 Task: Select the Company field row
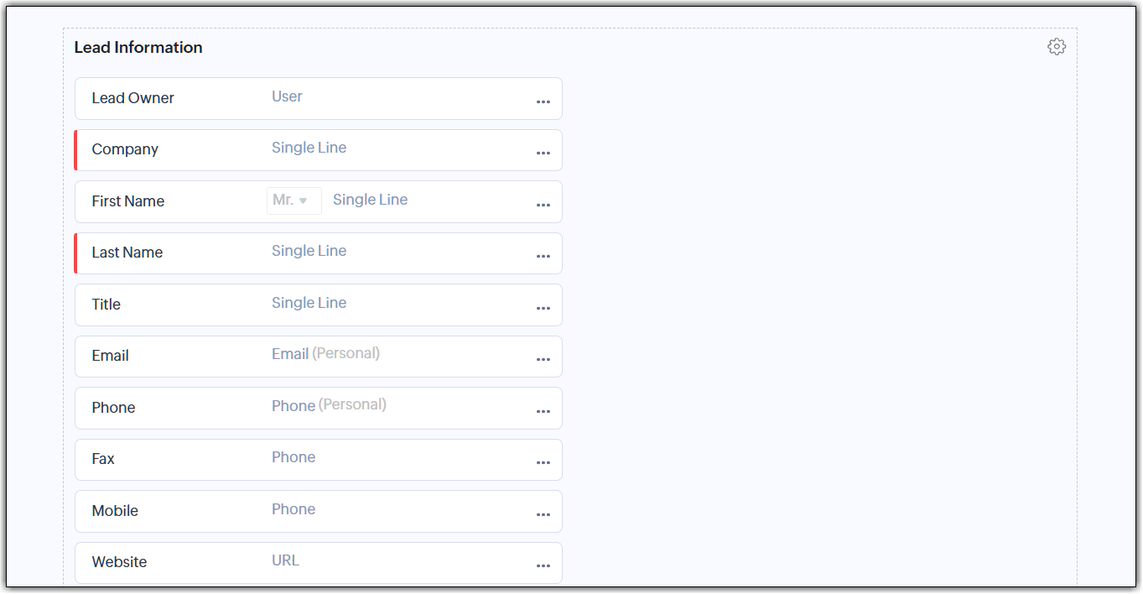tap(319, 150)
